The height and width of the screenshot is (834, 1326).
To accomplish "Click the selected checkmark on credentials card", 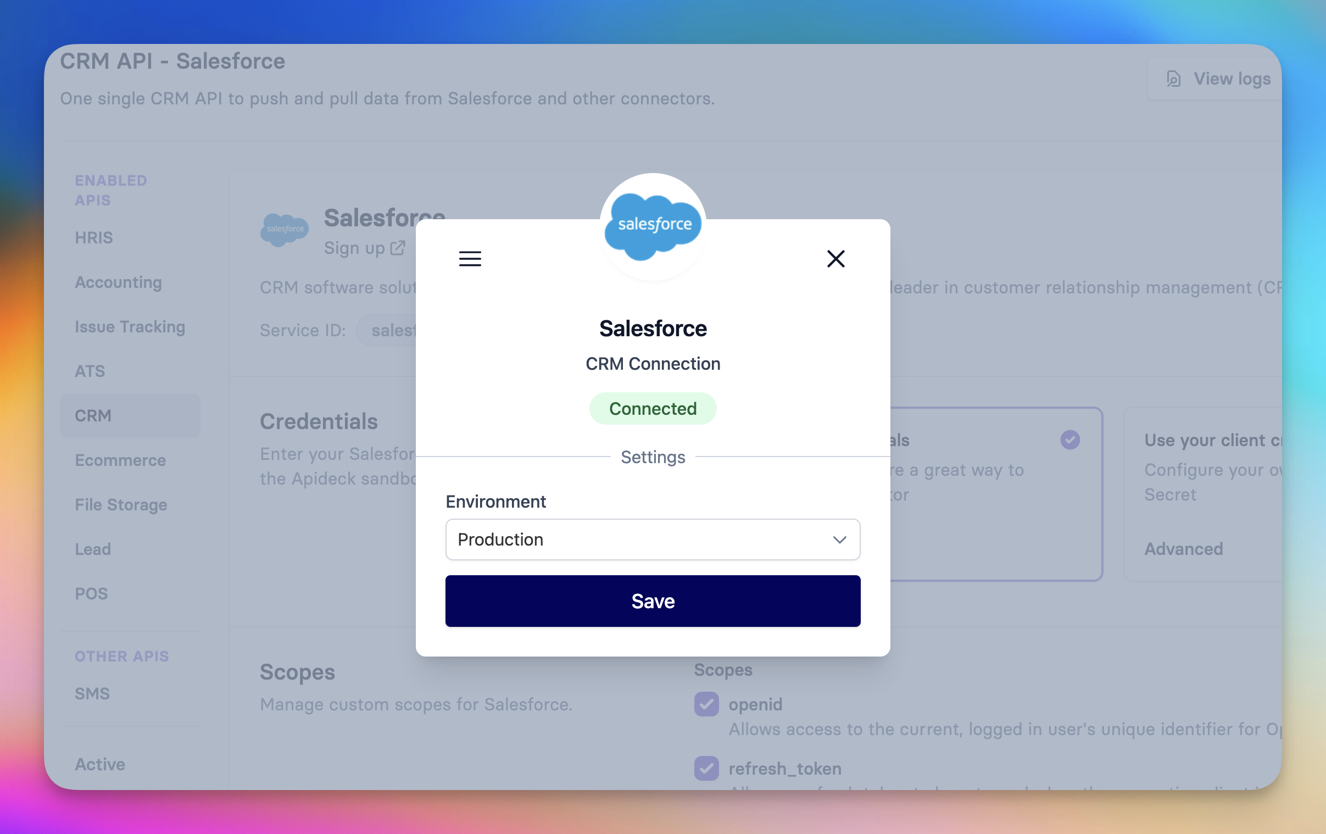I will (1069, 440).
